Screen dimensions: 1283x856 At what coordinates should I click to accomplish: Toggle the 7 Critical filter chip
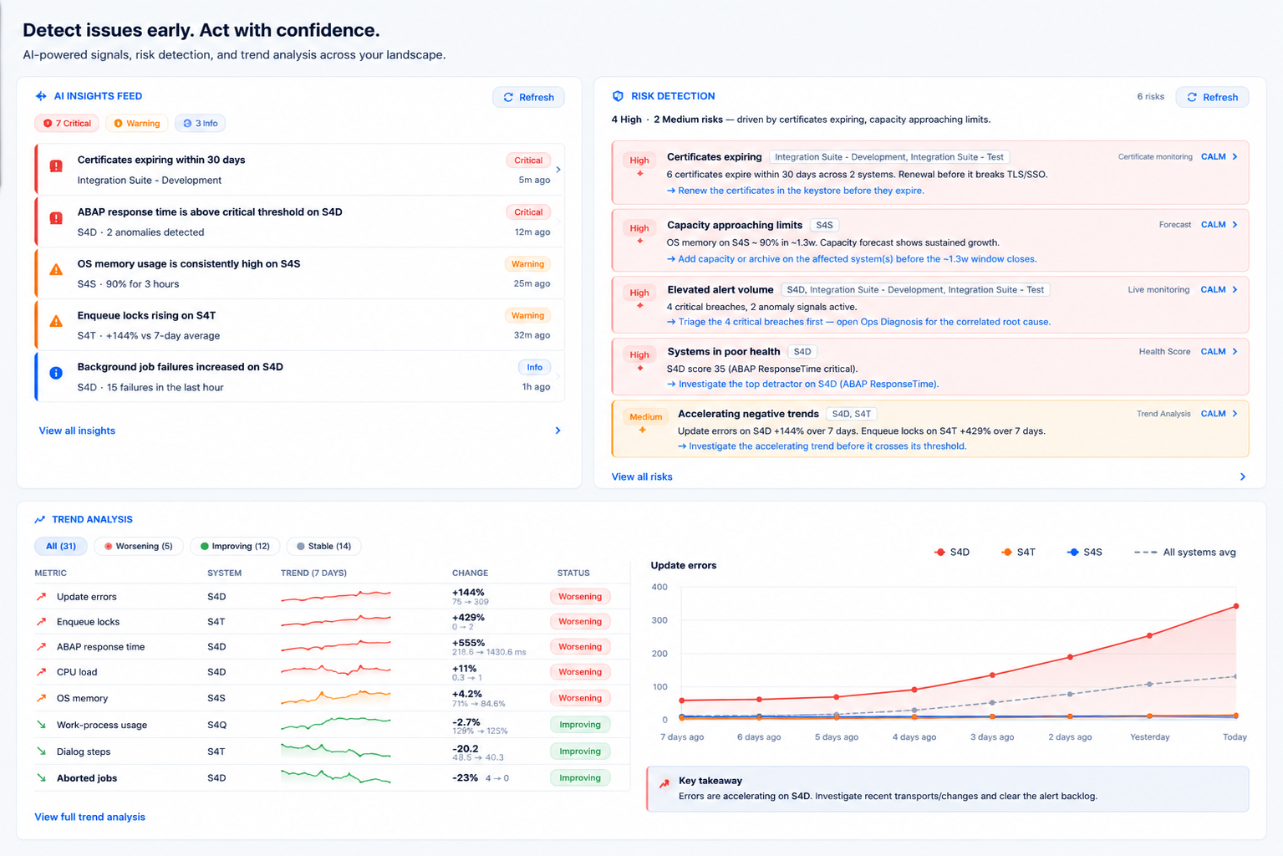[x=67, y=123]
